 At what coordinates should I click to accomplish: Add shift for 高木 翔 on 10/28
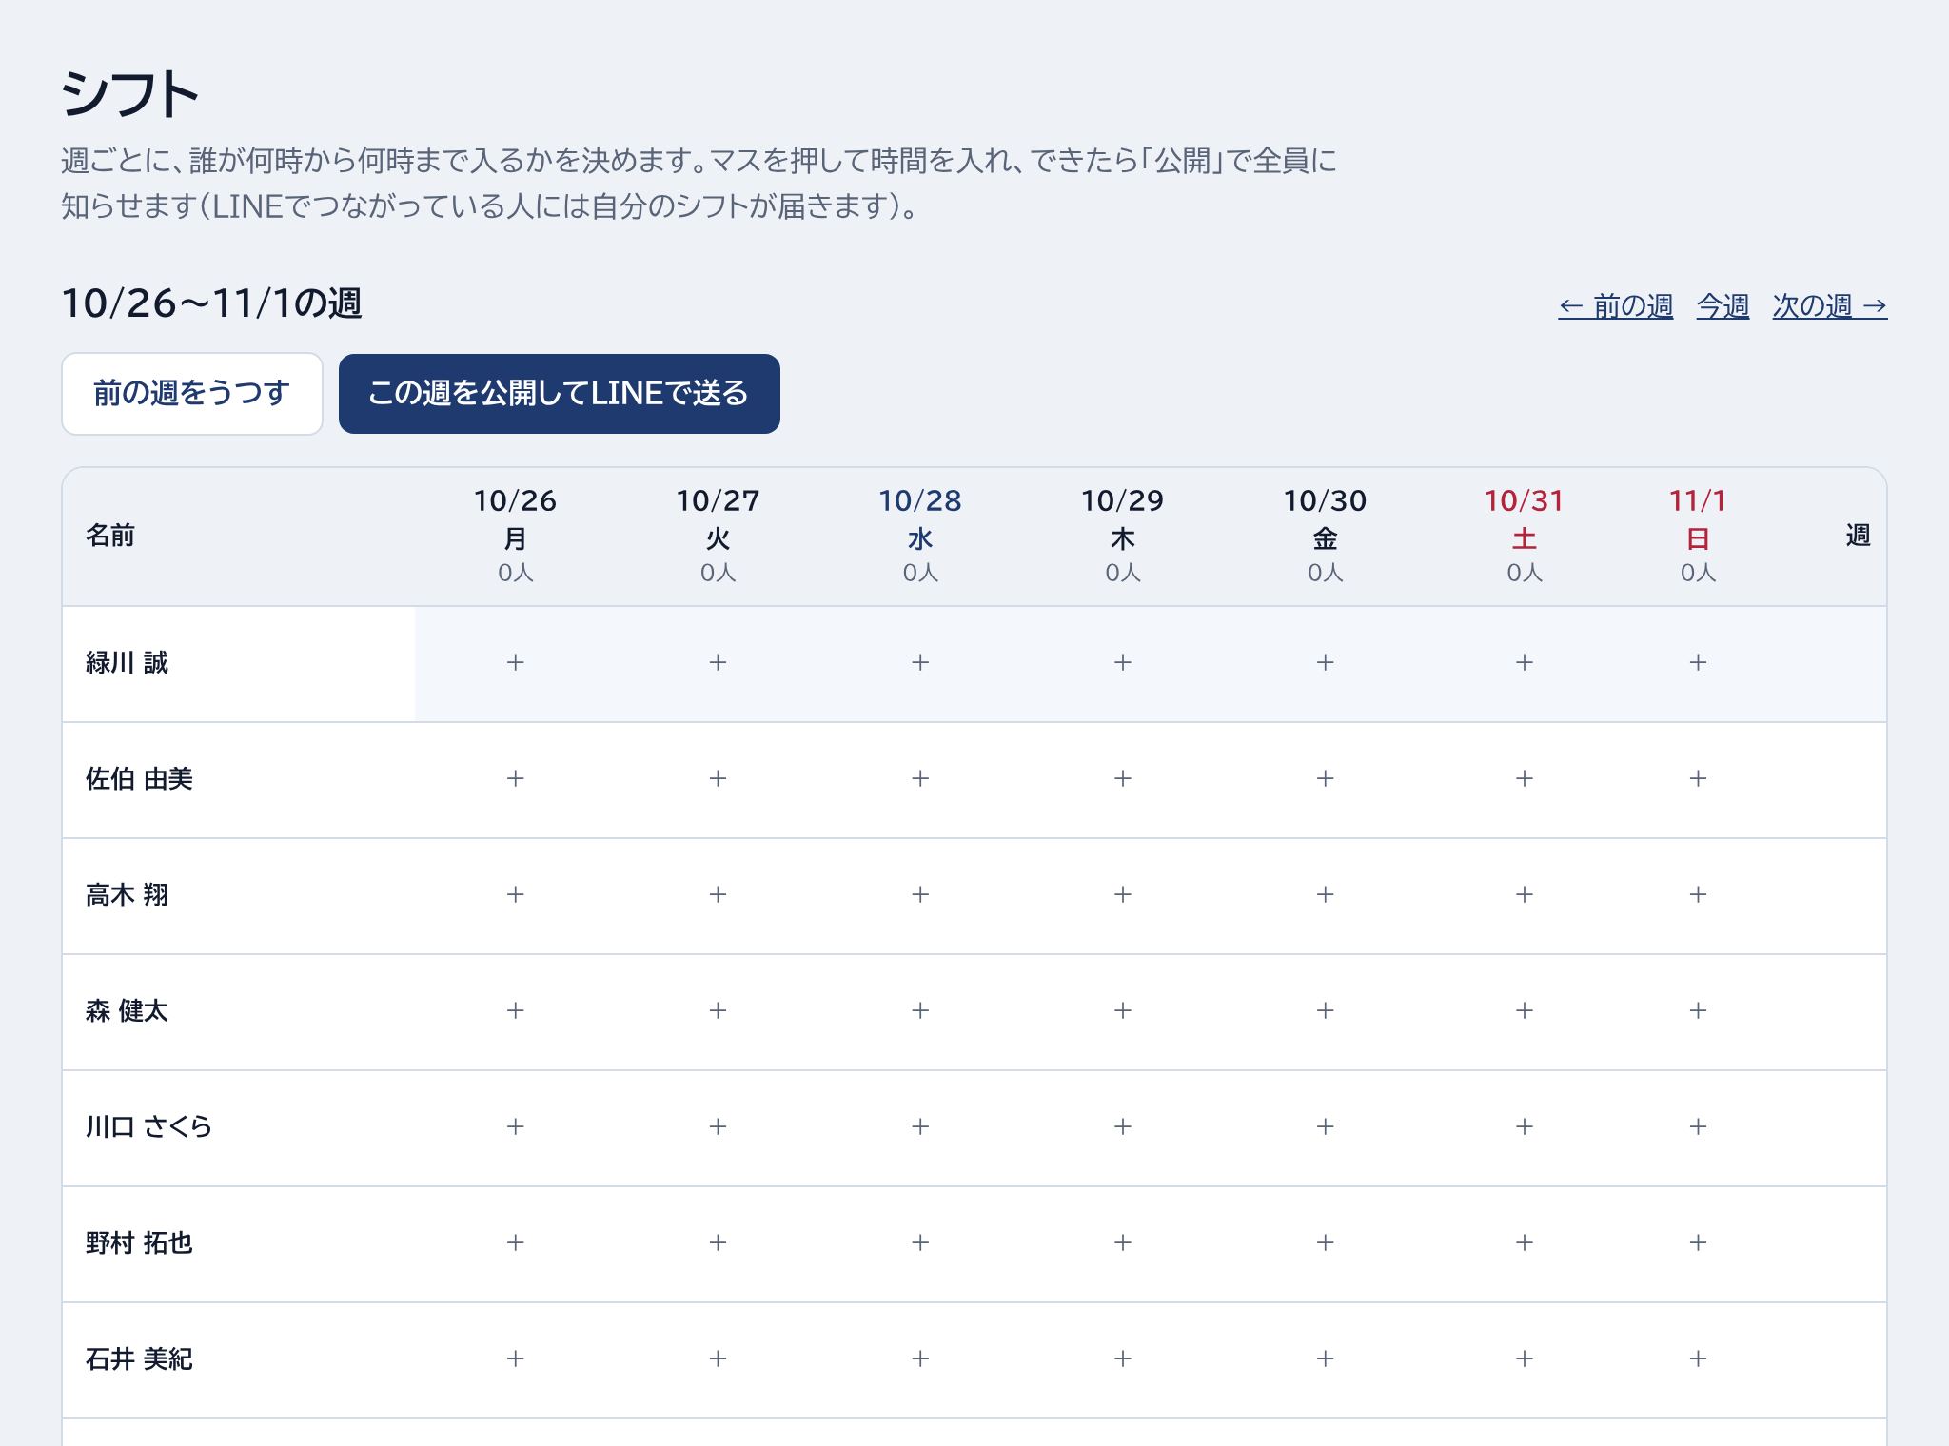point(920,895)
